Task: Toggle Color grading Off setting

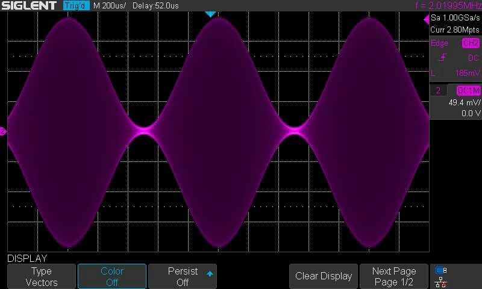Action: (112, 276)
